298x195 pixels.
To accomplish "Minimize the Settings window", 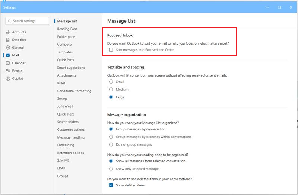I will tap(267, 7).
